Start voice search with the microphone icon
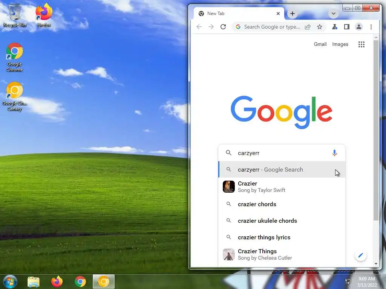Screen dimensions: 386x289 coord(334,153)
